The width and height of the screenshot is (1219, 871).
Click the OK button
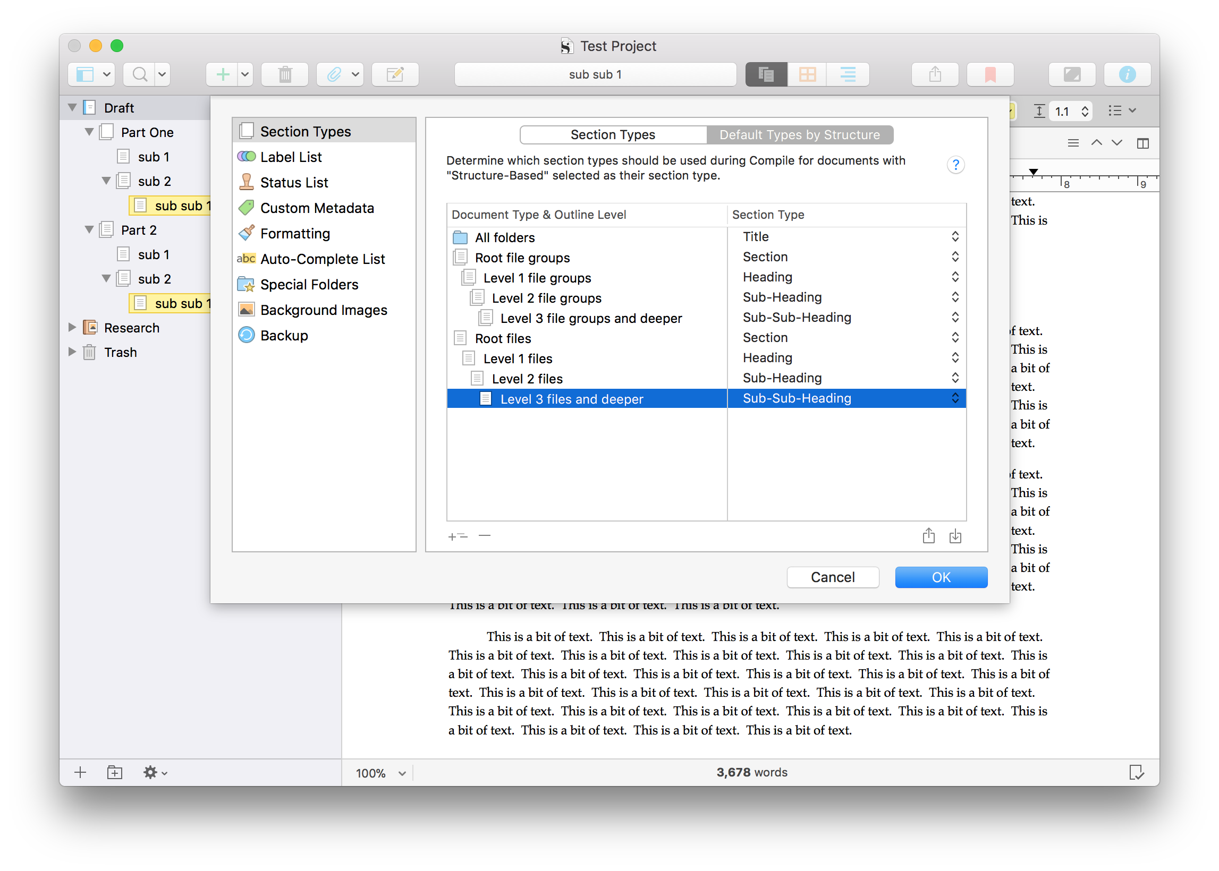coord(941,577)
